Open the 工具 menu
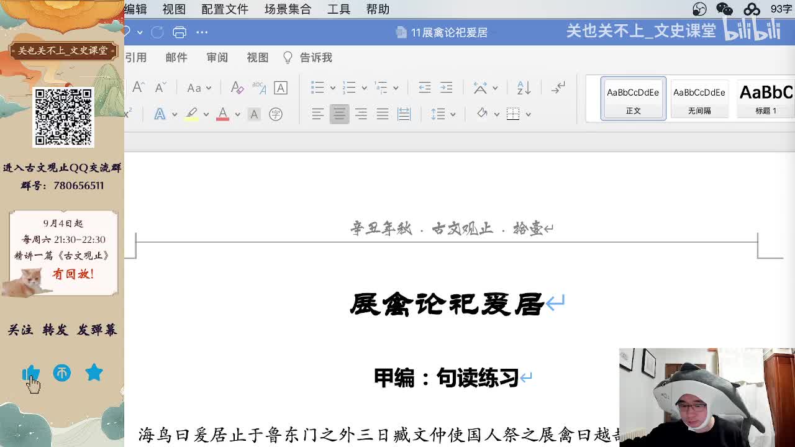Screen dimensions: 795x447 coord(339,9)
